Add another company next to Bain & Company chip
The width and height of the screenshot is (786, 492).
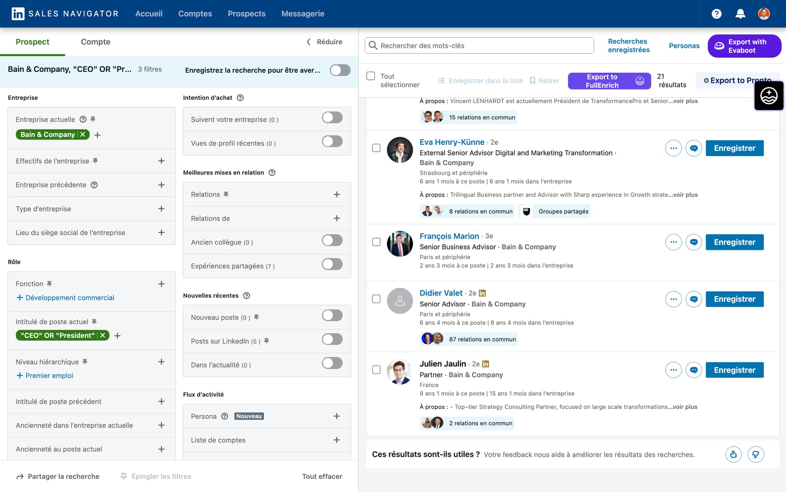97,135
